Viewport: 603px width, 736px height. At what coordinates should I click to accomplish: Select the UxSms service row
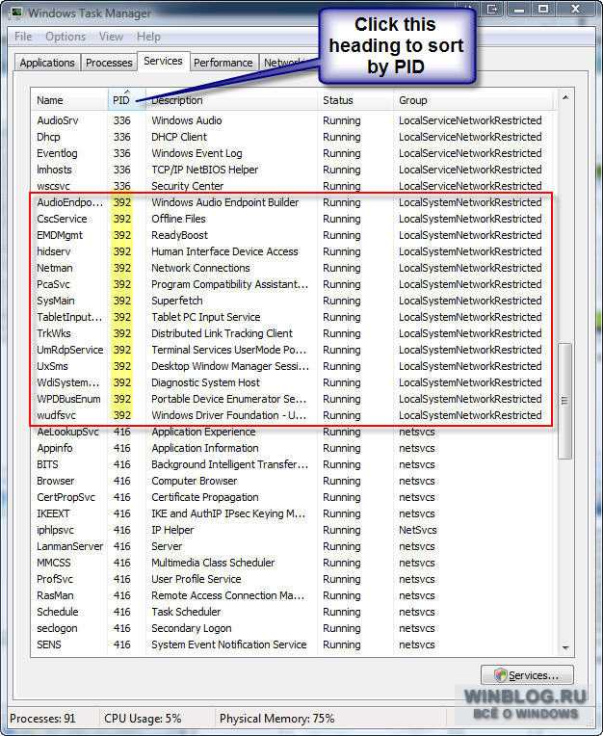tap(293, 366)
